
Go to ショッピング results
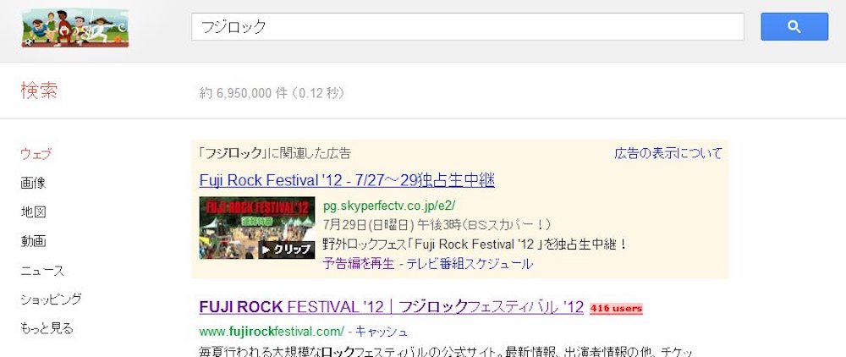pyautogui.click(x=52, y=299)
